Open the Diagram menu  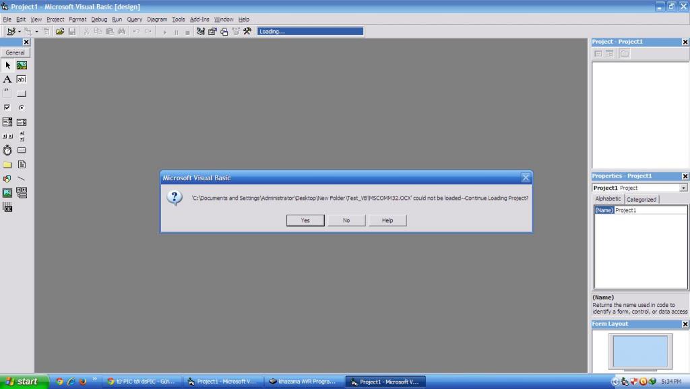[157, 20]
